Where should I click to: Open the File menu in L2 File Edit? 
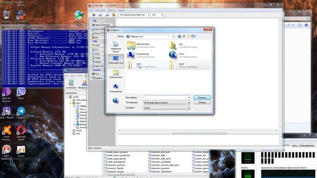91,10
